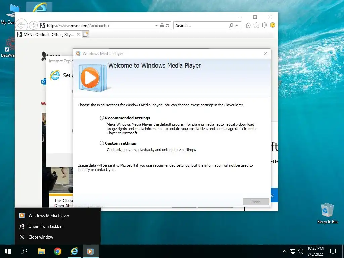Expand the address bar autocomplete dropdown arrow
This screenshot has width=344, height=258.
(x=156, y=26)
